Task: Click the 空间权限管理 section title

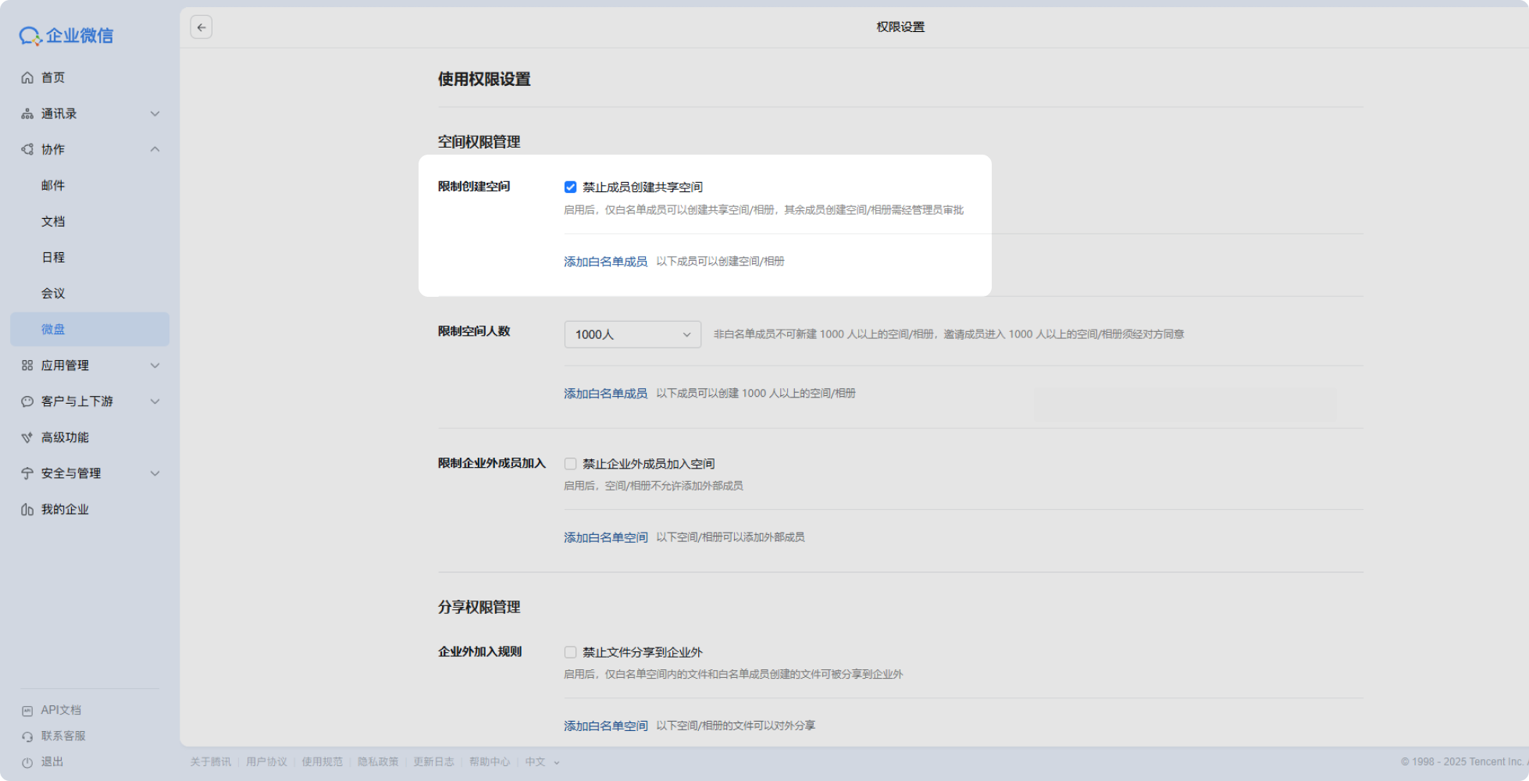Action: point(479,141)
